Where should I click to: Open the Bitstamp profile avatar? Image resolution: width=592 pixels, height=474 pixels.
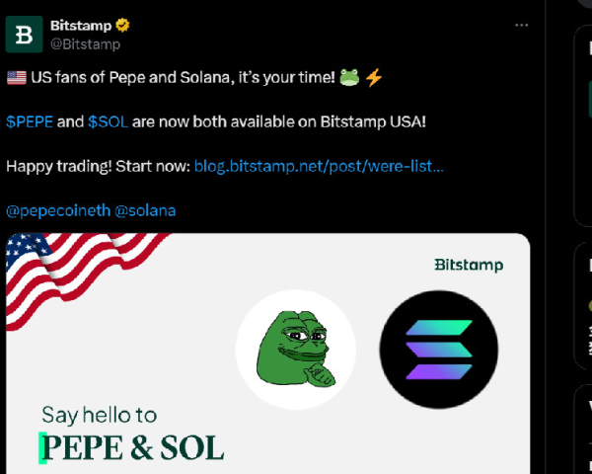[x=24, y=34]
